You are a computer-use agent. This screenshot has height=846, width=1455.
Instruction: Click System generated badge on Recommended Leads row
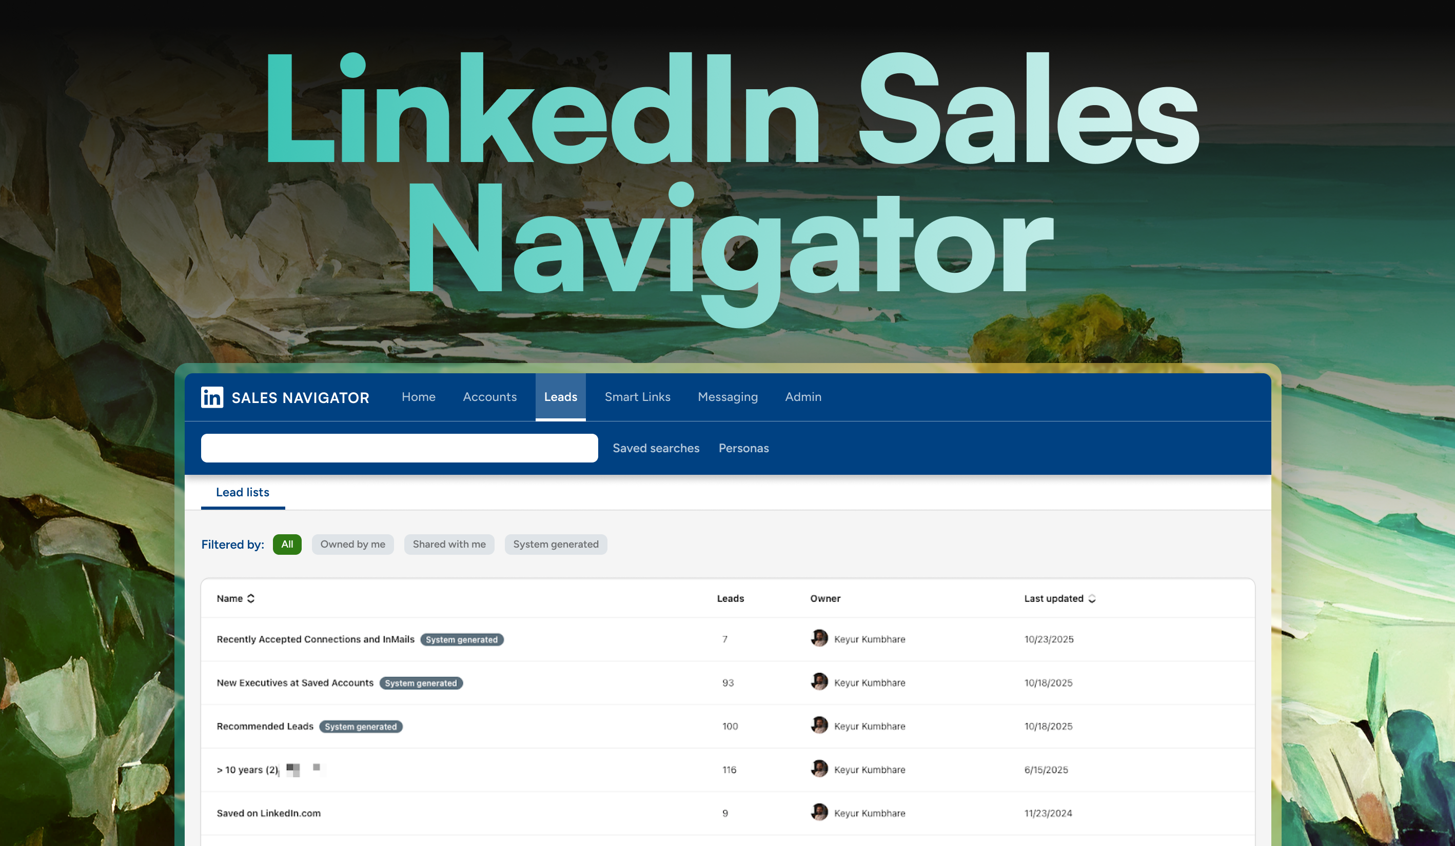(361, 726)
